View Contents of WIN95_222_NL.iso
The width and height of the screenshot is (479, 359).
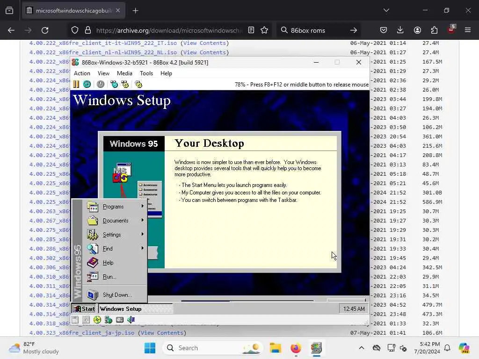coord(204,52)
